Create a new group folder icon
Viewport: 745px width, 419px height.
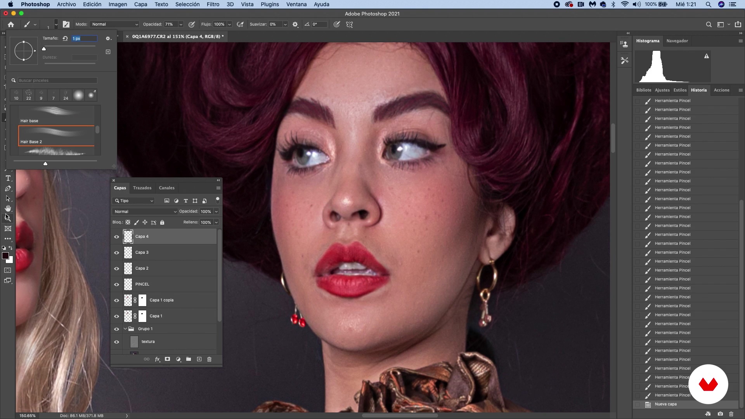(x=189, y=359)
